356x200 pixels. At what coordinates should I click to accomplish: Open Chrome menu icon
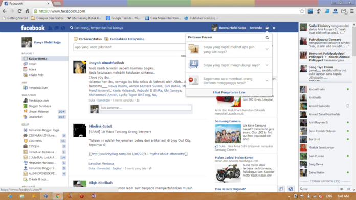352,11
